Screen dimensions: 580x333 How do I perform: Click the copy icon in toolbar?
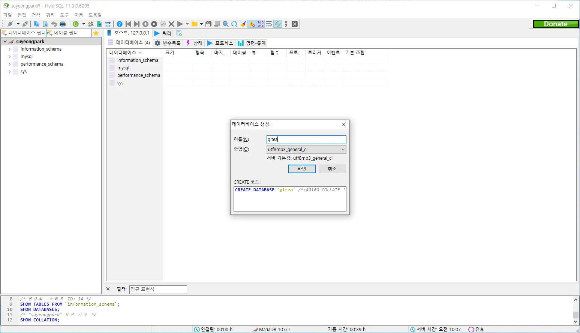coord(36,24)
